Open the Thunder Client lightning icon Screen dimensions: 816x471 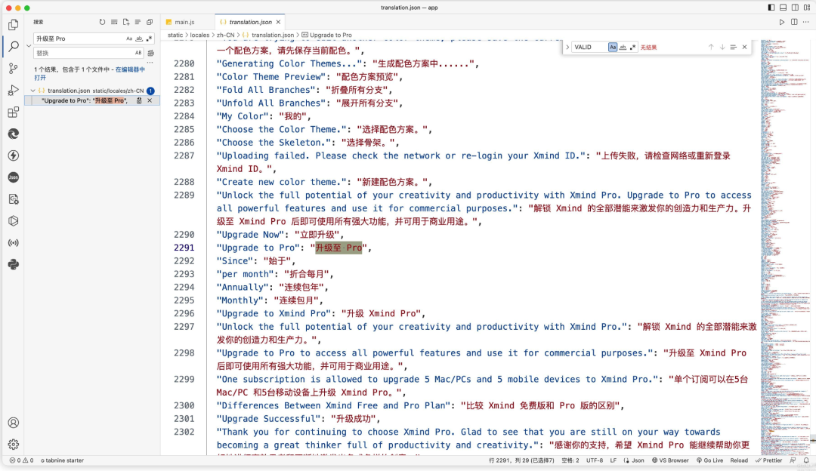[14, 155]
